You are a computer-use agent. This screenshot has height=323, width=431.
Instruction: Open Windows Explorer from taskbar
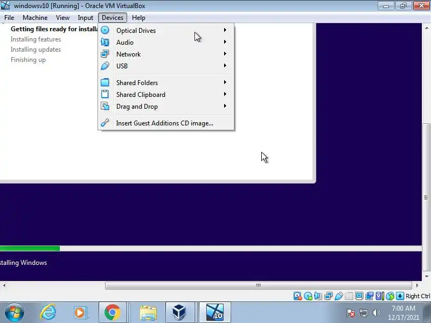148,312
